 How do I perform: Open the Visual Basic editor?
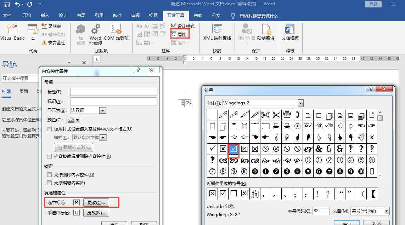coord(12,32)
